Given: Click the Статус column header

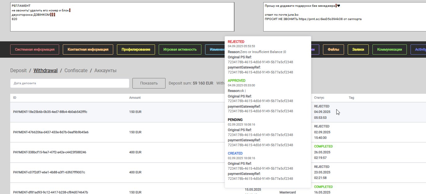Looking at the screenshot, I should (319, 97).
